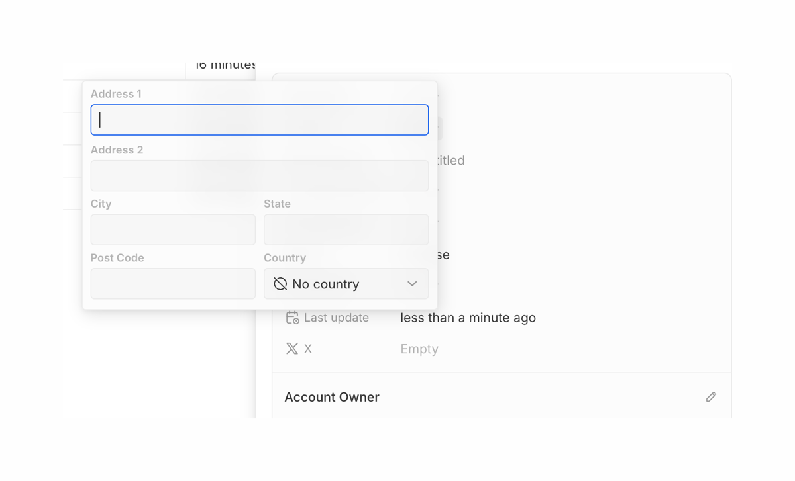Click the focused Address 1 input
This screenshot has width=795, height=481.
pyautogui.click(x=259, y=119)
